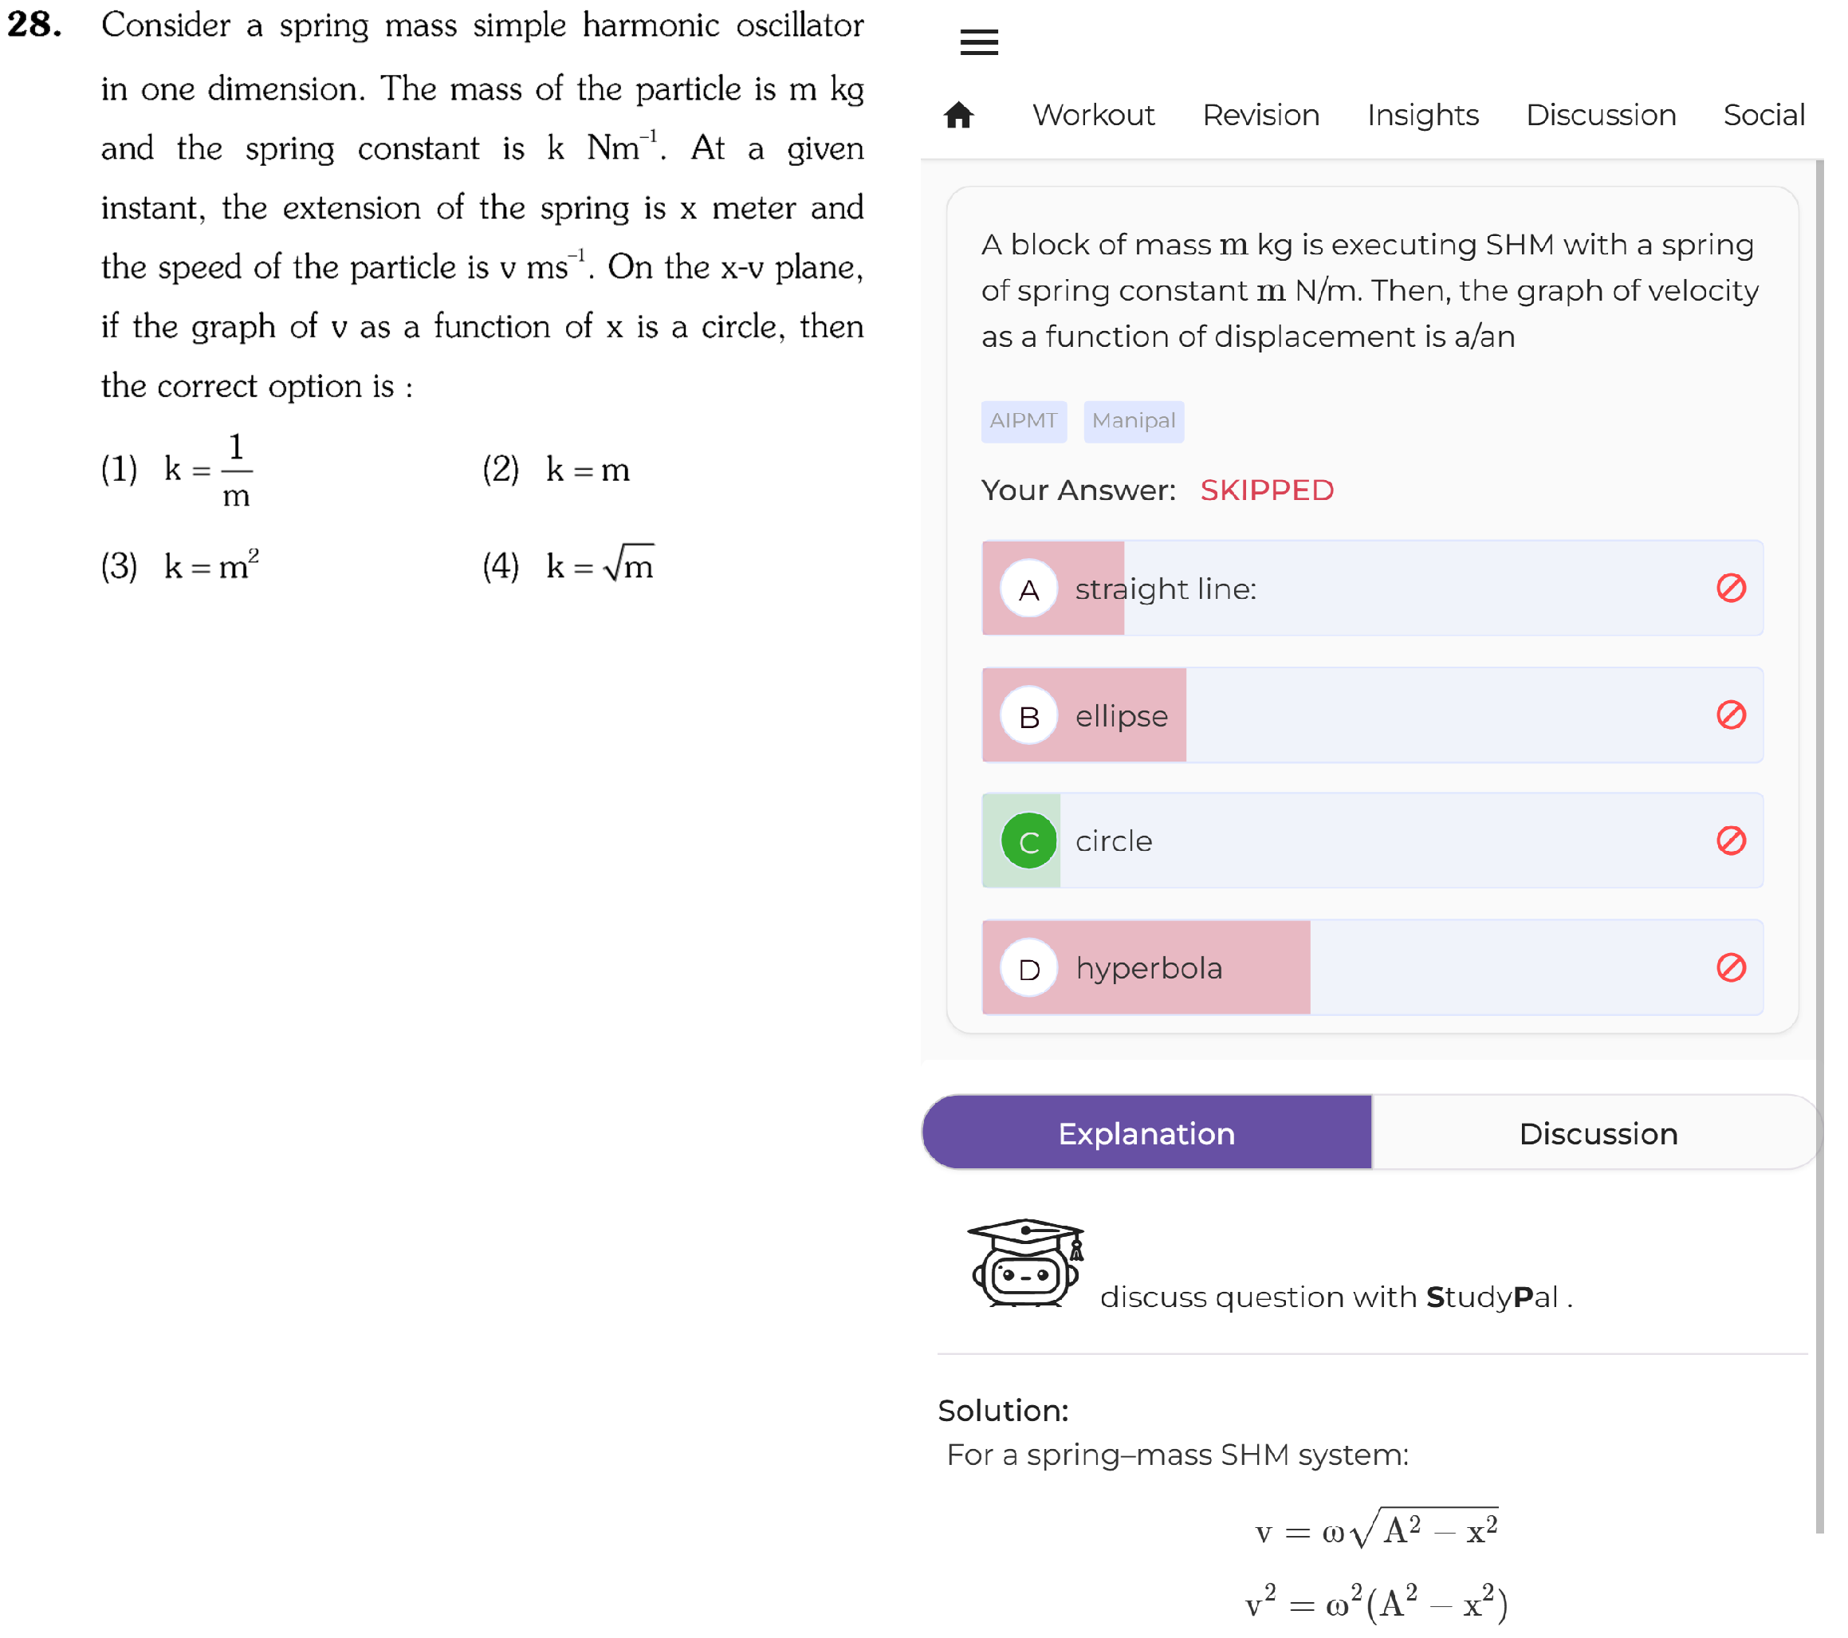Click the AIPMT tag
Viewport: 1848px width, 1638px height.
coord(1024,422)
